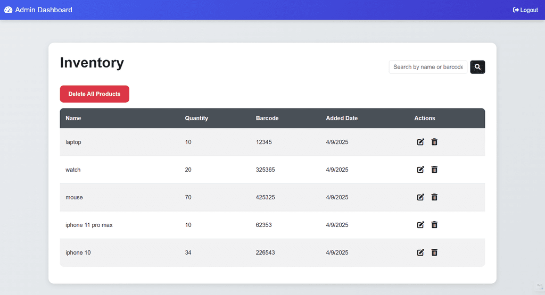The width and height of the screenshot is (545, 295).
Task: Click quantity 70 in mouse row
Action: 188,197
